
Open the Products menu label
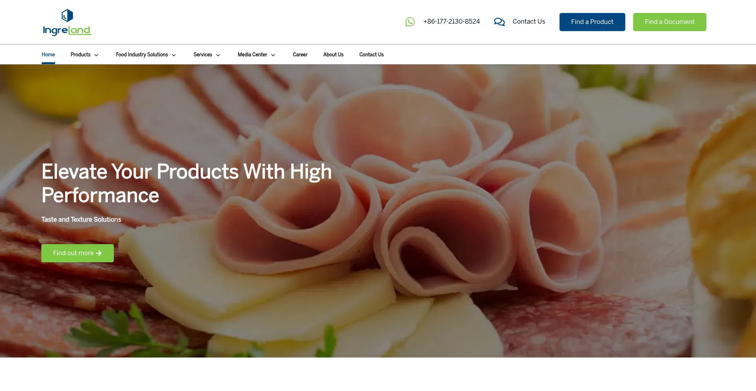point(80,54)
